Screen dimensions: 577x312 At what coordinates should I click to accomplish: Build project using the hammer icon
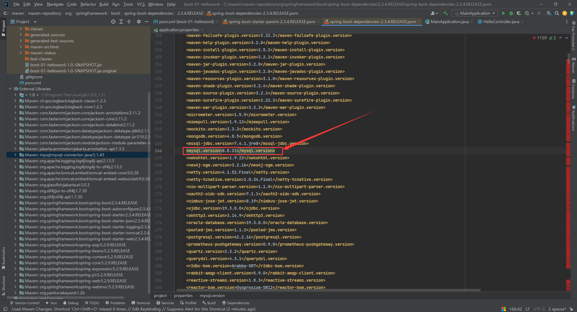(x=445, y=13)
